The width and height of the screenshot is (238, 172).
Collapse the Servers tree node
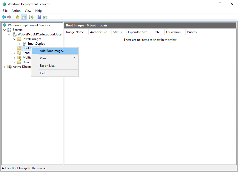tap(5, 30)
